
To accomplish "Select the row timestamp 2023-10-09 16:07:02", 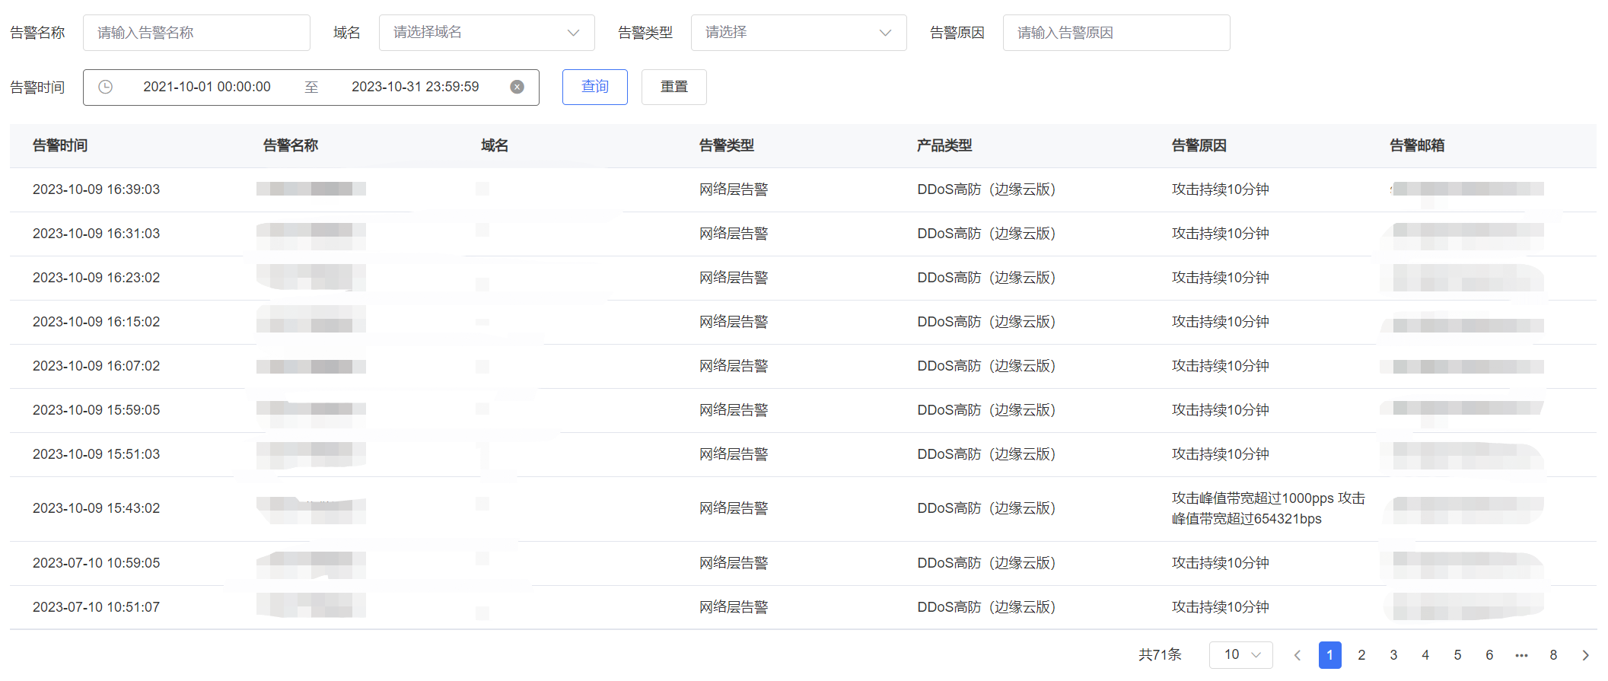I will (x=97, y=366).
